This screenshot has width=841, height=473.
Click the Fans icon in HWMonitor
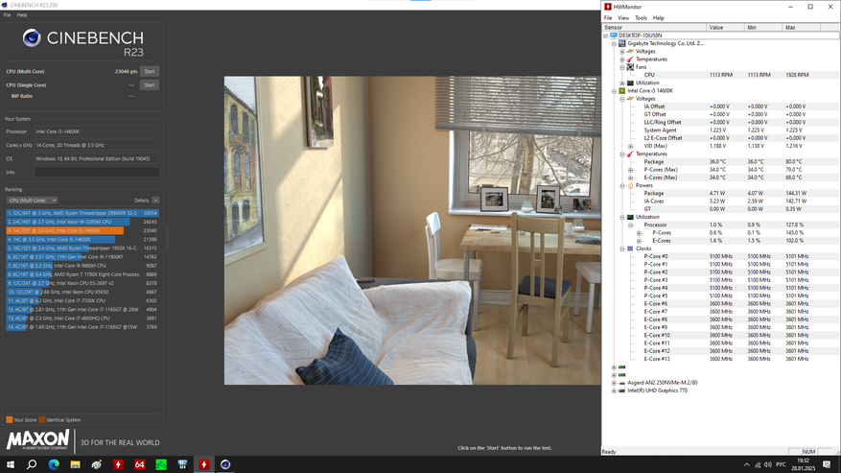(630, 67)
